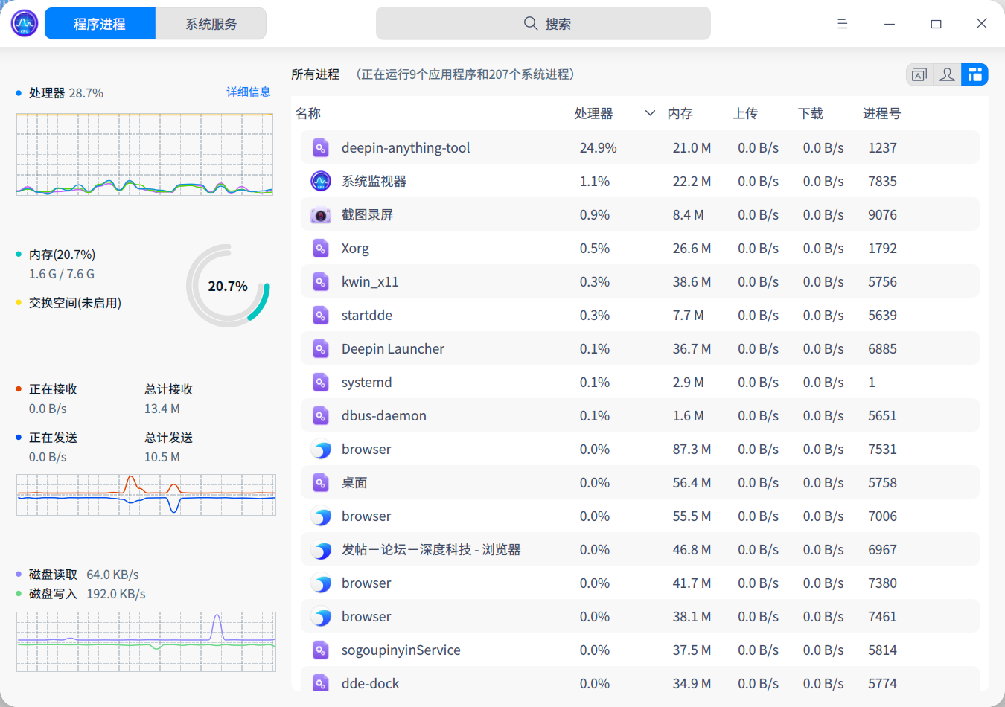Sort processes by 处理器 column header
The image size is (1005, 707).
[x=593, y=113]
